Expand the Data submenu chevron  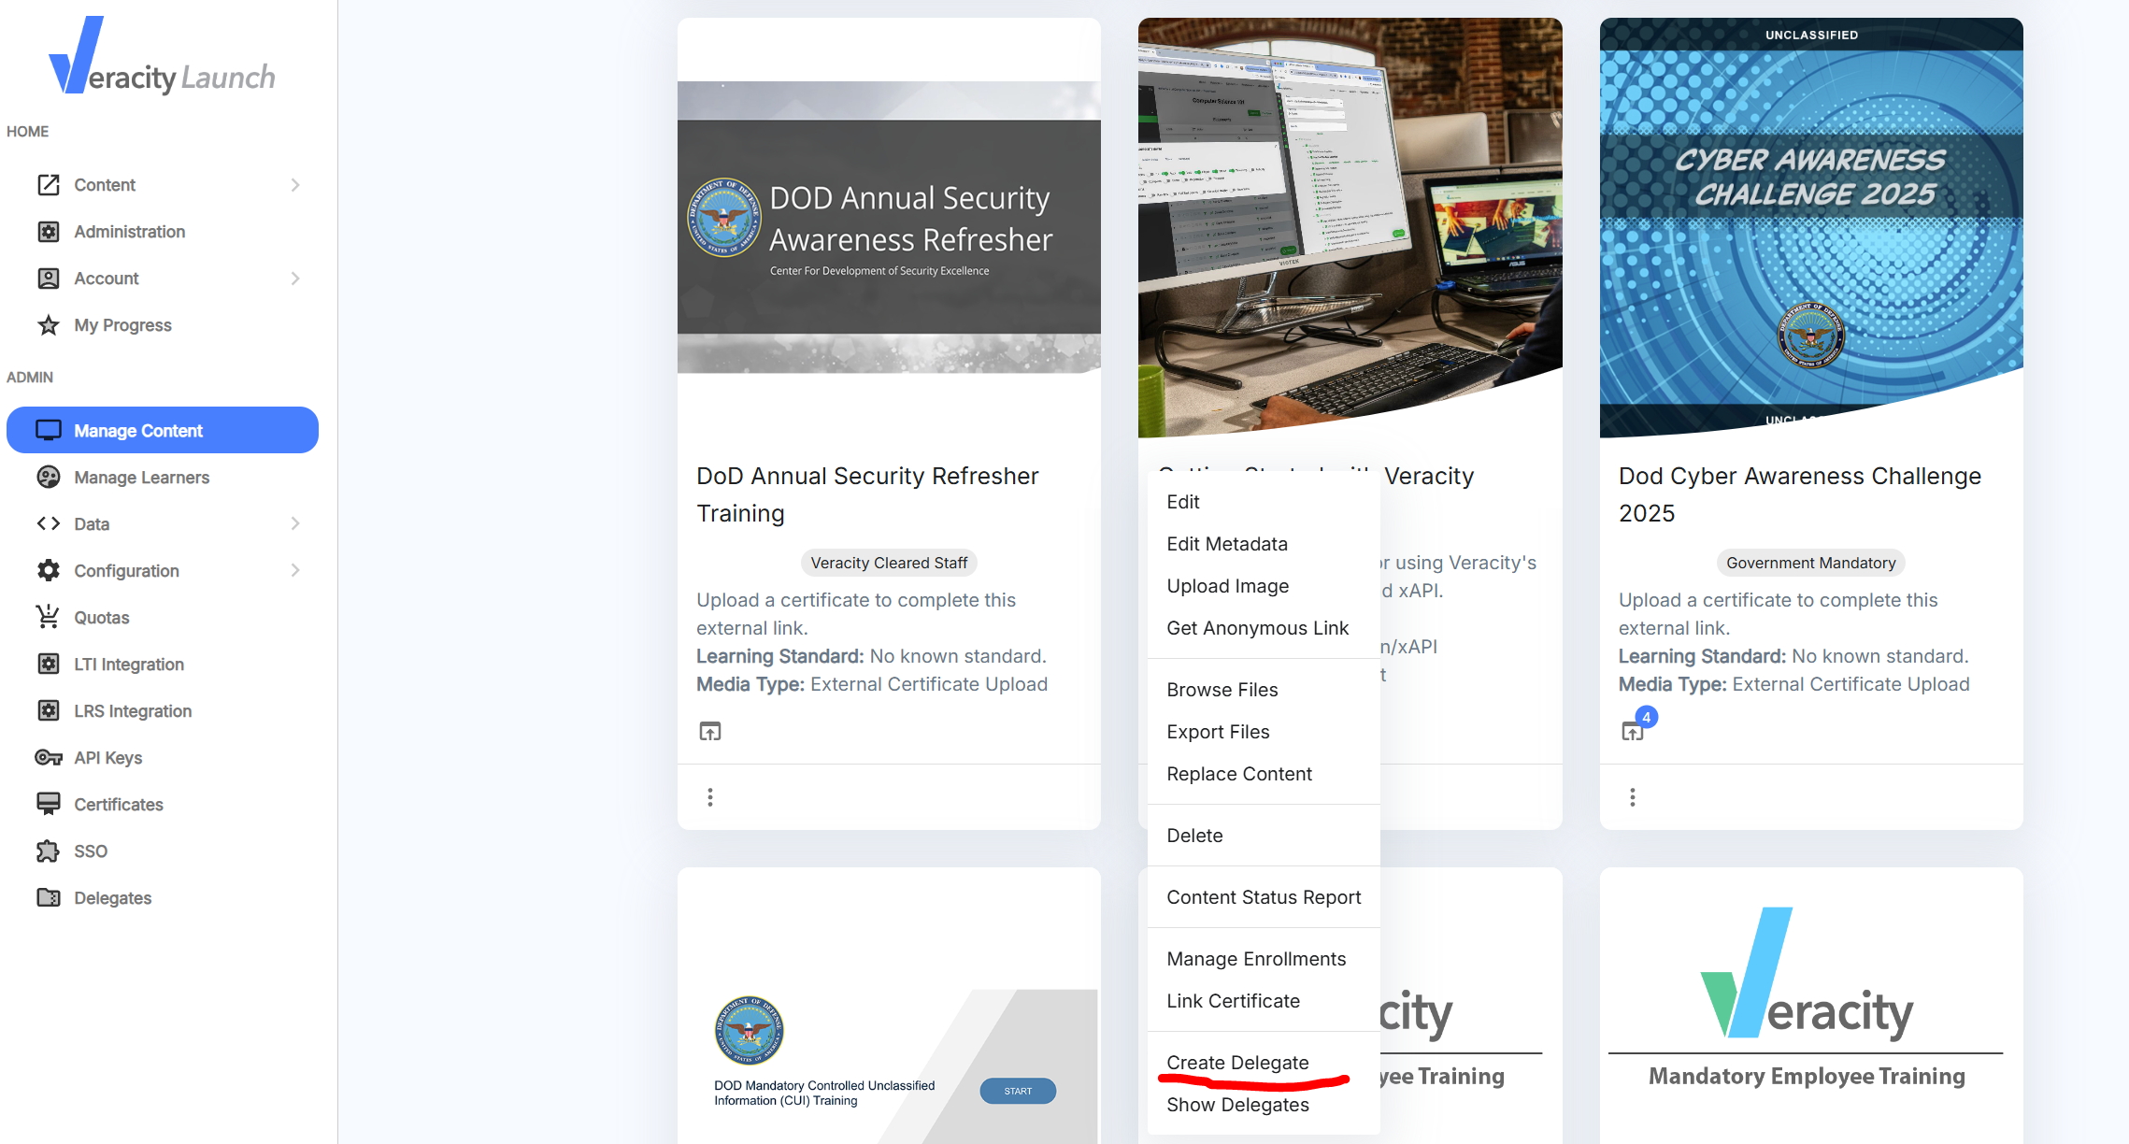click(x=295, y=523)
